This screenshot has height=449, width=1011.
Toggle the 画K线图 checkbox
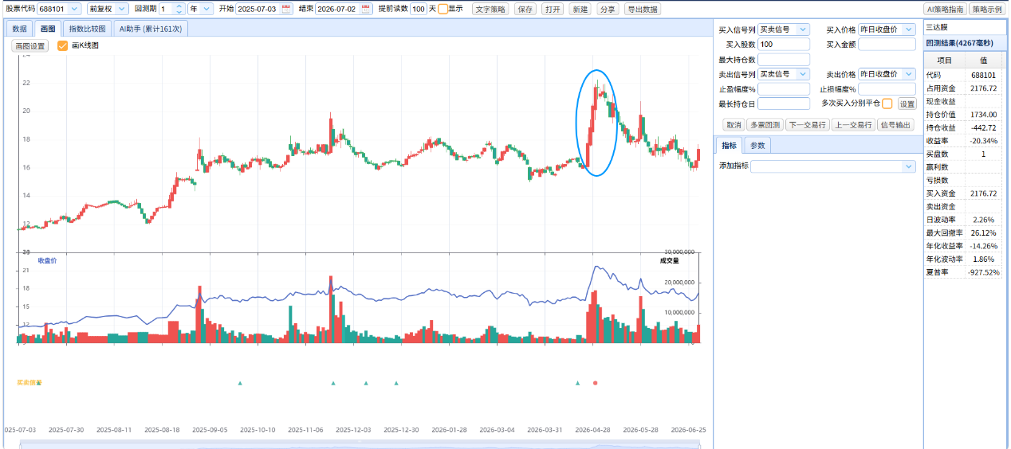(x=63, y=45)
